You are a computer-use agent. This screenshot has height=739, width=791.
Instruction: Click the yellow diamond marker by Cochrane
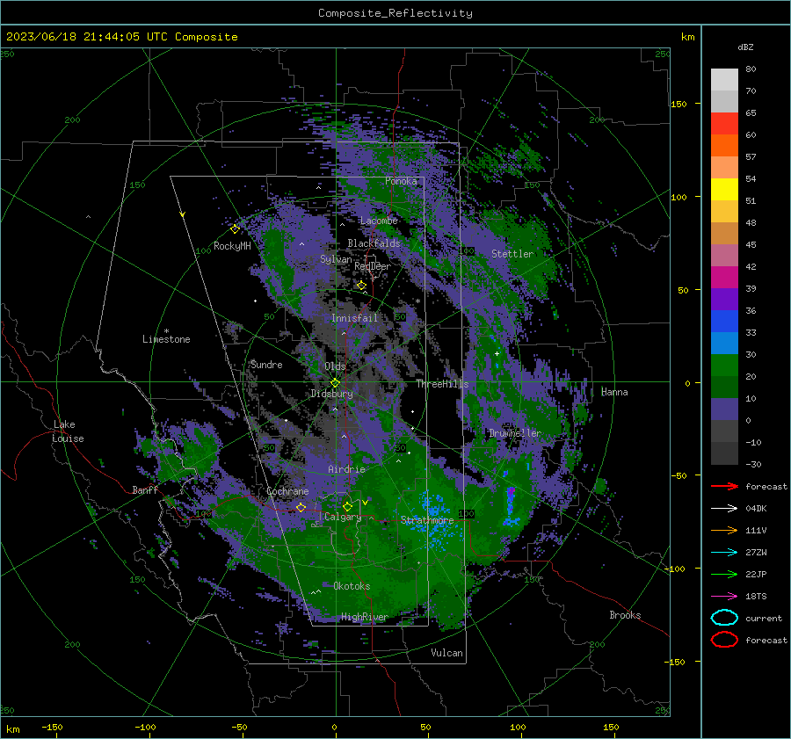coord(301,507)
